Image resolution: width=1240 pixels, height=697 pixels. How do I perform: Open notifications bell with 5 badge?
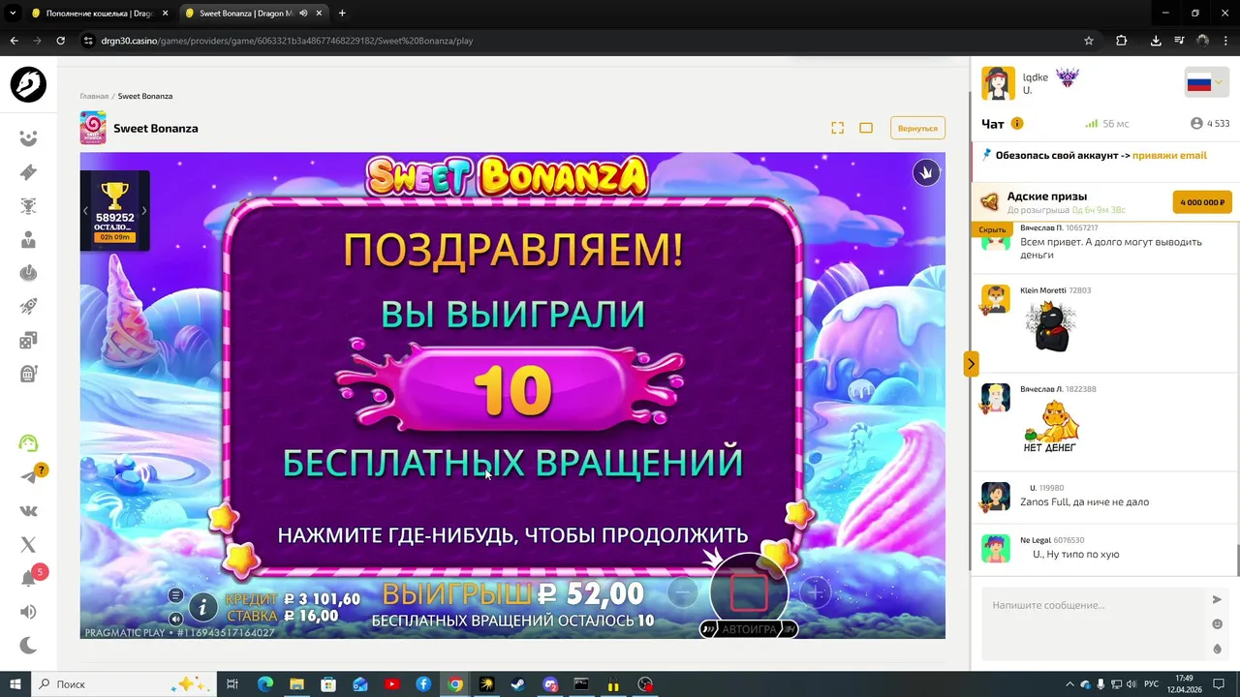pos(28,579)
